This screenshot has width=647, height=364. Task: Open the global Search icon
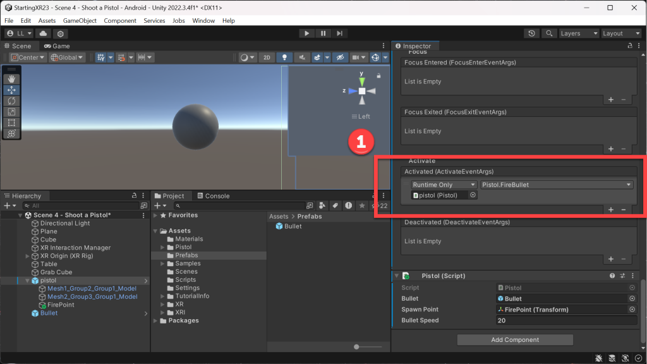(549, 33)
